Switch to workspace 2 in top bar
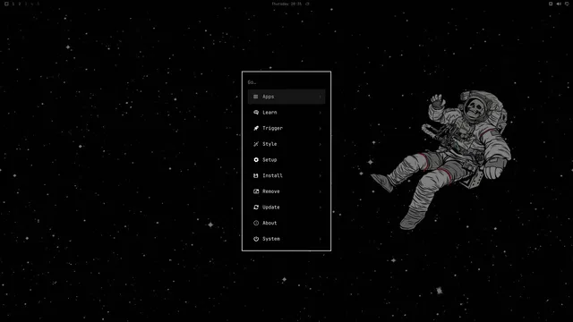 click(20, 4)
